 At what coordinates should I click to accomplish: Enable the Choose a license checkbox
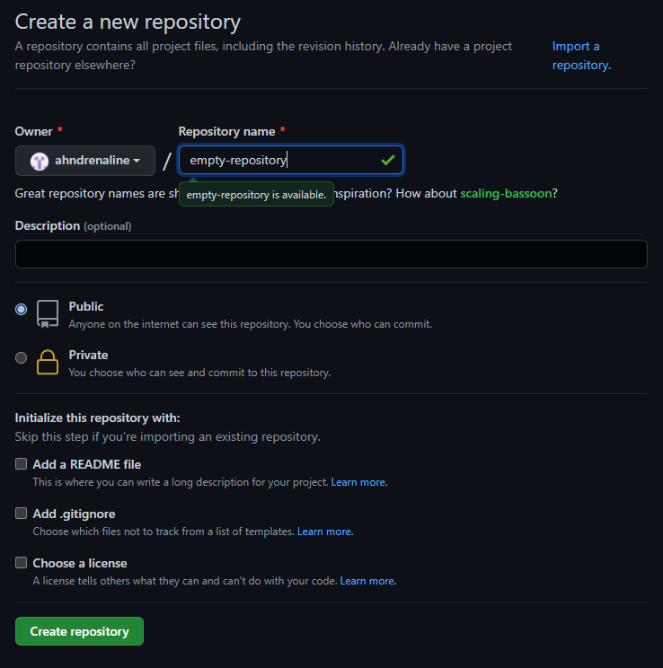(21, 562)
